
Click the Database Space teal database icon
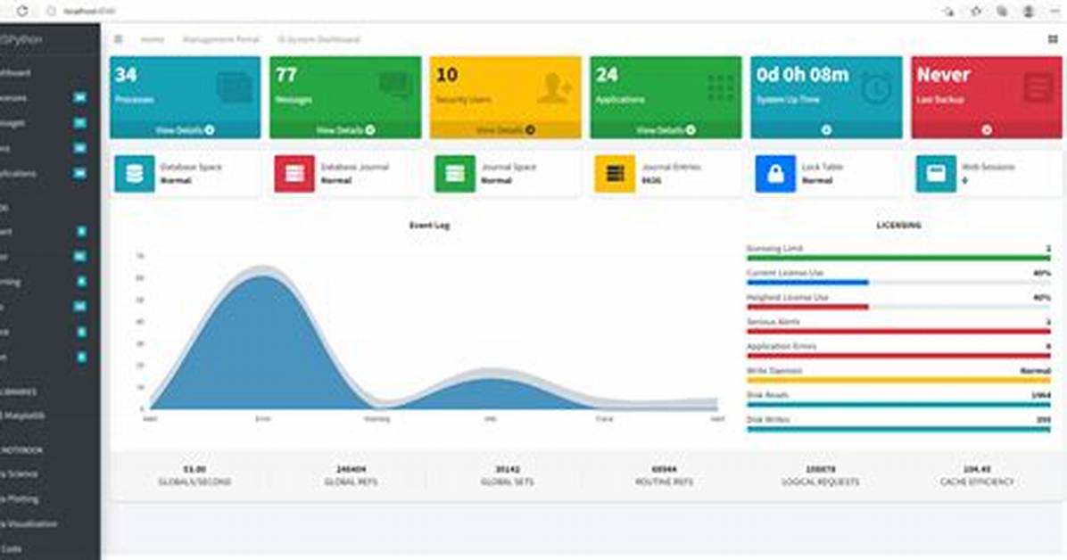134,174
